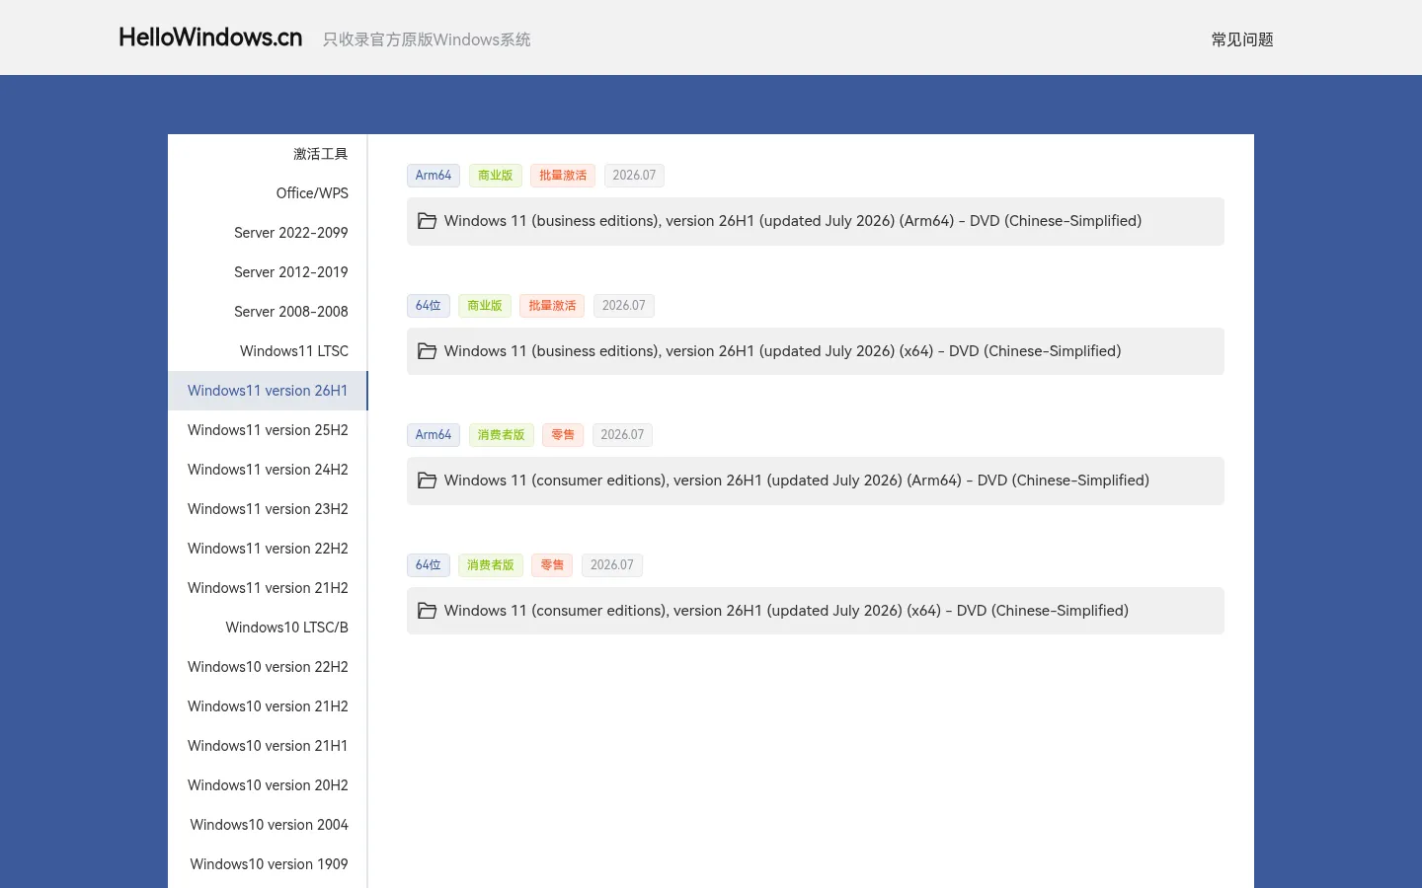Select Office/WPS in the sidebar
Viewport: 1422px width, 888px height.
click(x=312, y=193)
